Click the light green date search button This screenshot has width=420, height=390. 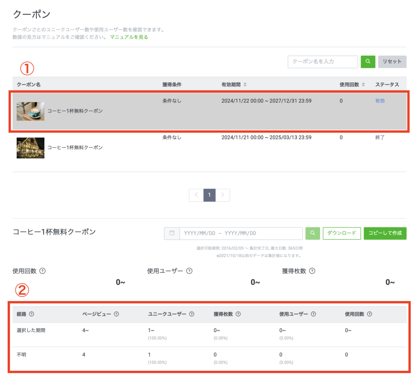click(313, 233)
